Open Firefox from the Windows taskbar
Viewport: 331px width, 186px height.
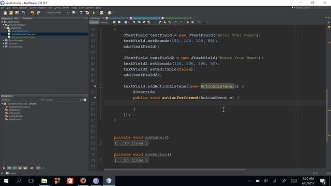[x=83, y=181]
